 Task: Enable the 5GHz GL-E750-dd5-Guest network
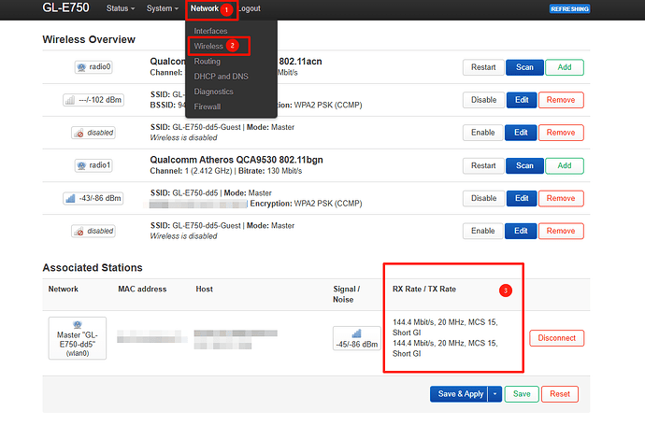coord(482,133)
